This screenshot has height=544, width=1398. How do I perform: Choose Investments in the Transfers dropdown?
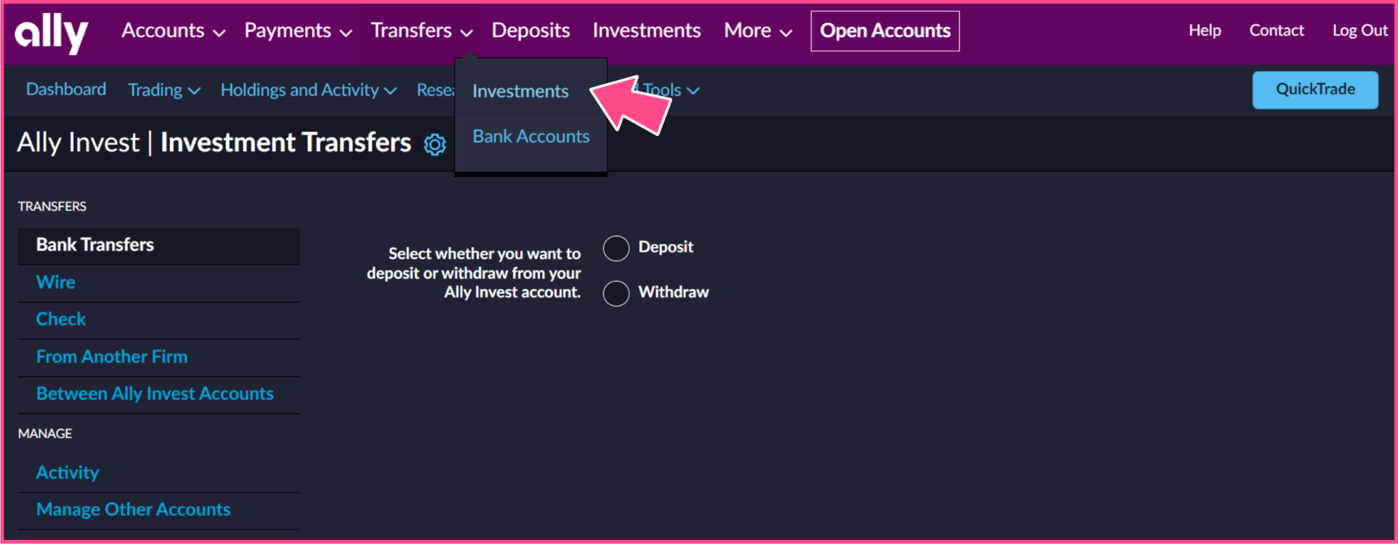pyautogui.click(x=520, y=91)
